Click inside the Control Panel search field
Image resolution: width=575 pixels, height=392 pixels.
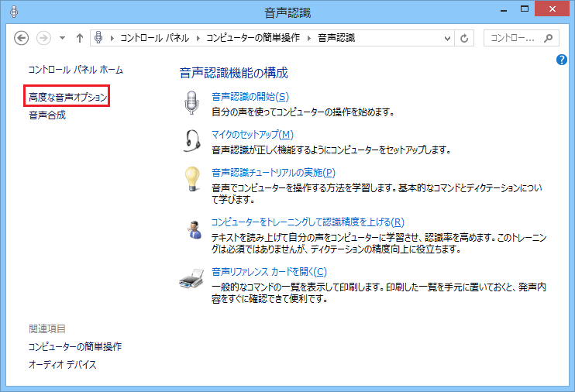[x=513, y=38]
